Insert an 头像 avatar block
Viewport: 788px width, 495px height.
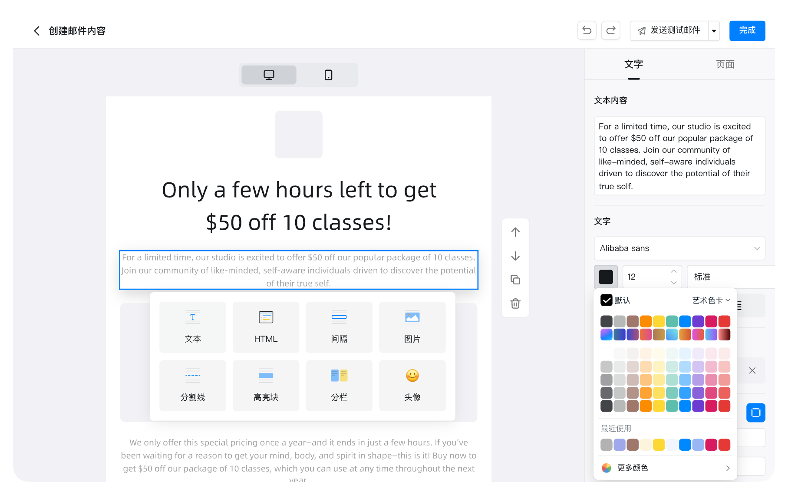412,385
